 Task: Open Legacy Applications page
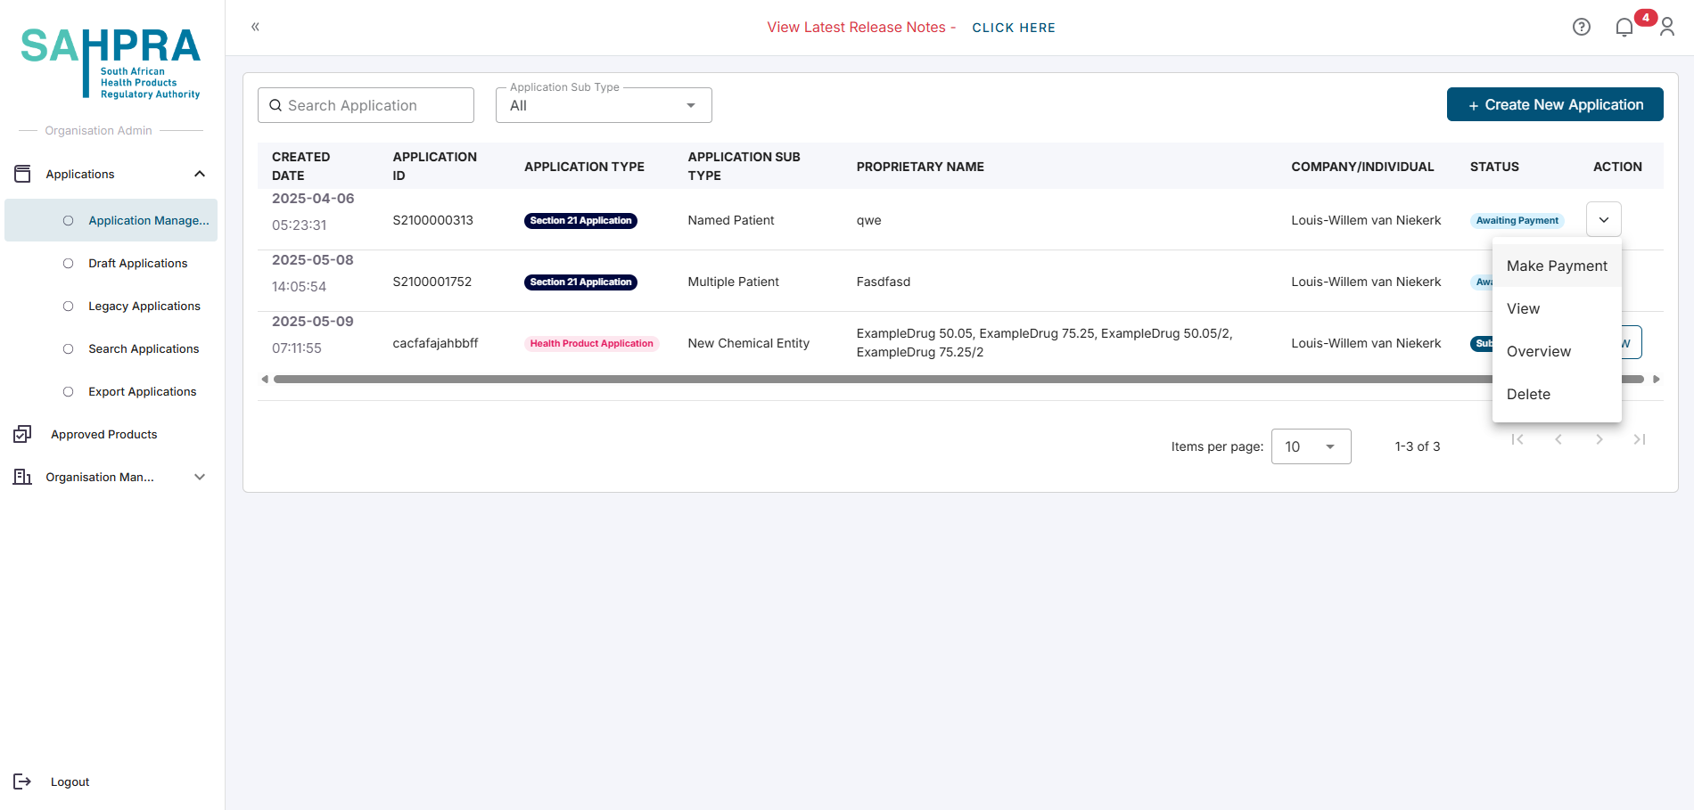click(144, 306)
